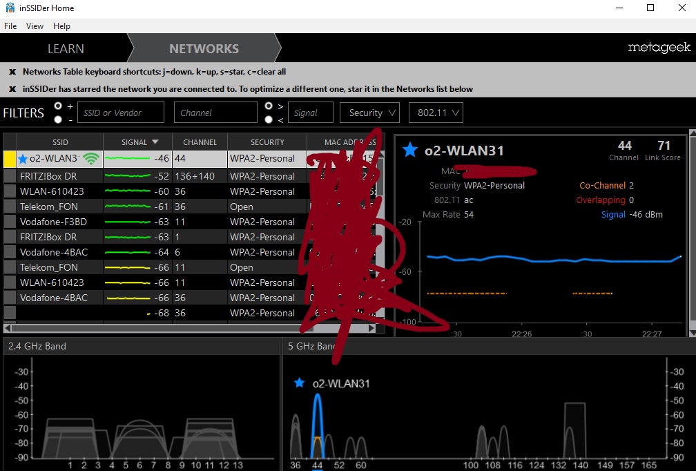This screenshot has width=696, height=471.
Task: Click the Link Score value 71
Action: click(x=664, y=146)
